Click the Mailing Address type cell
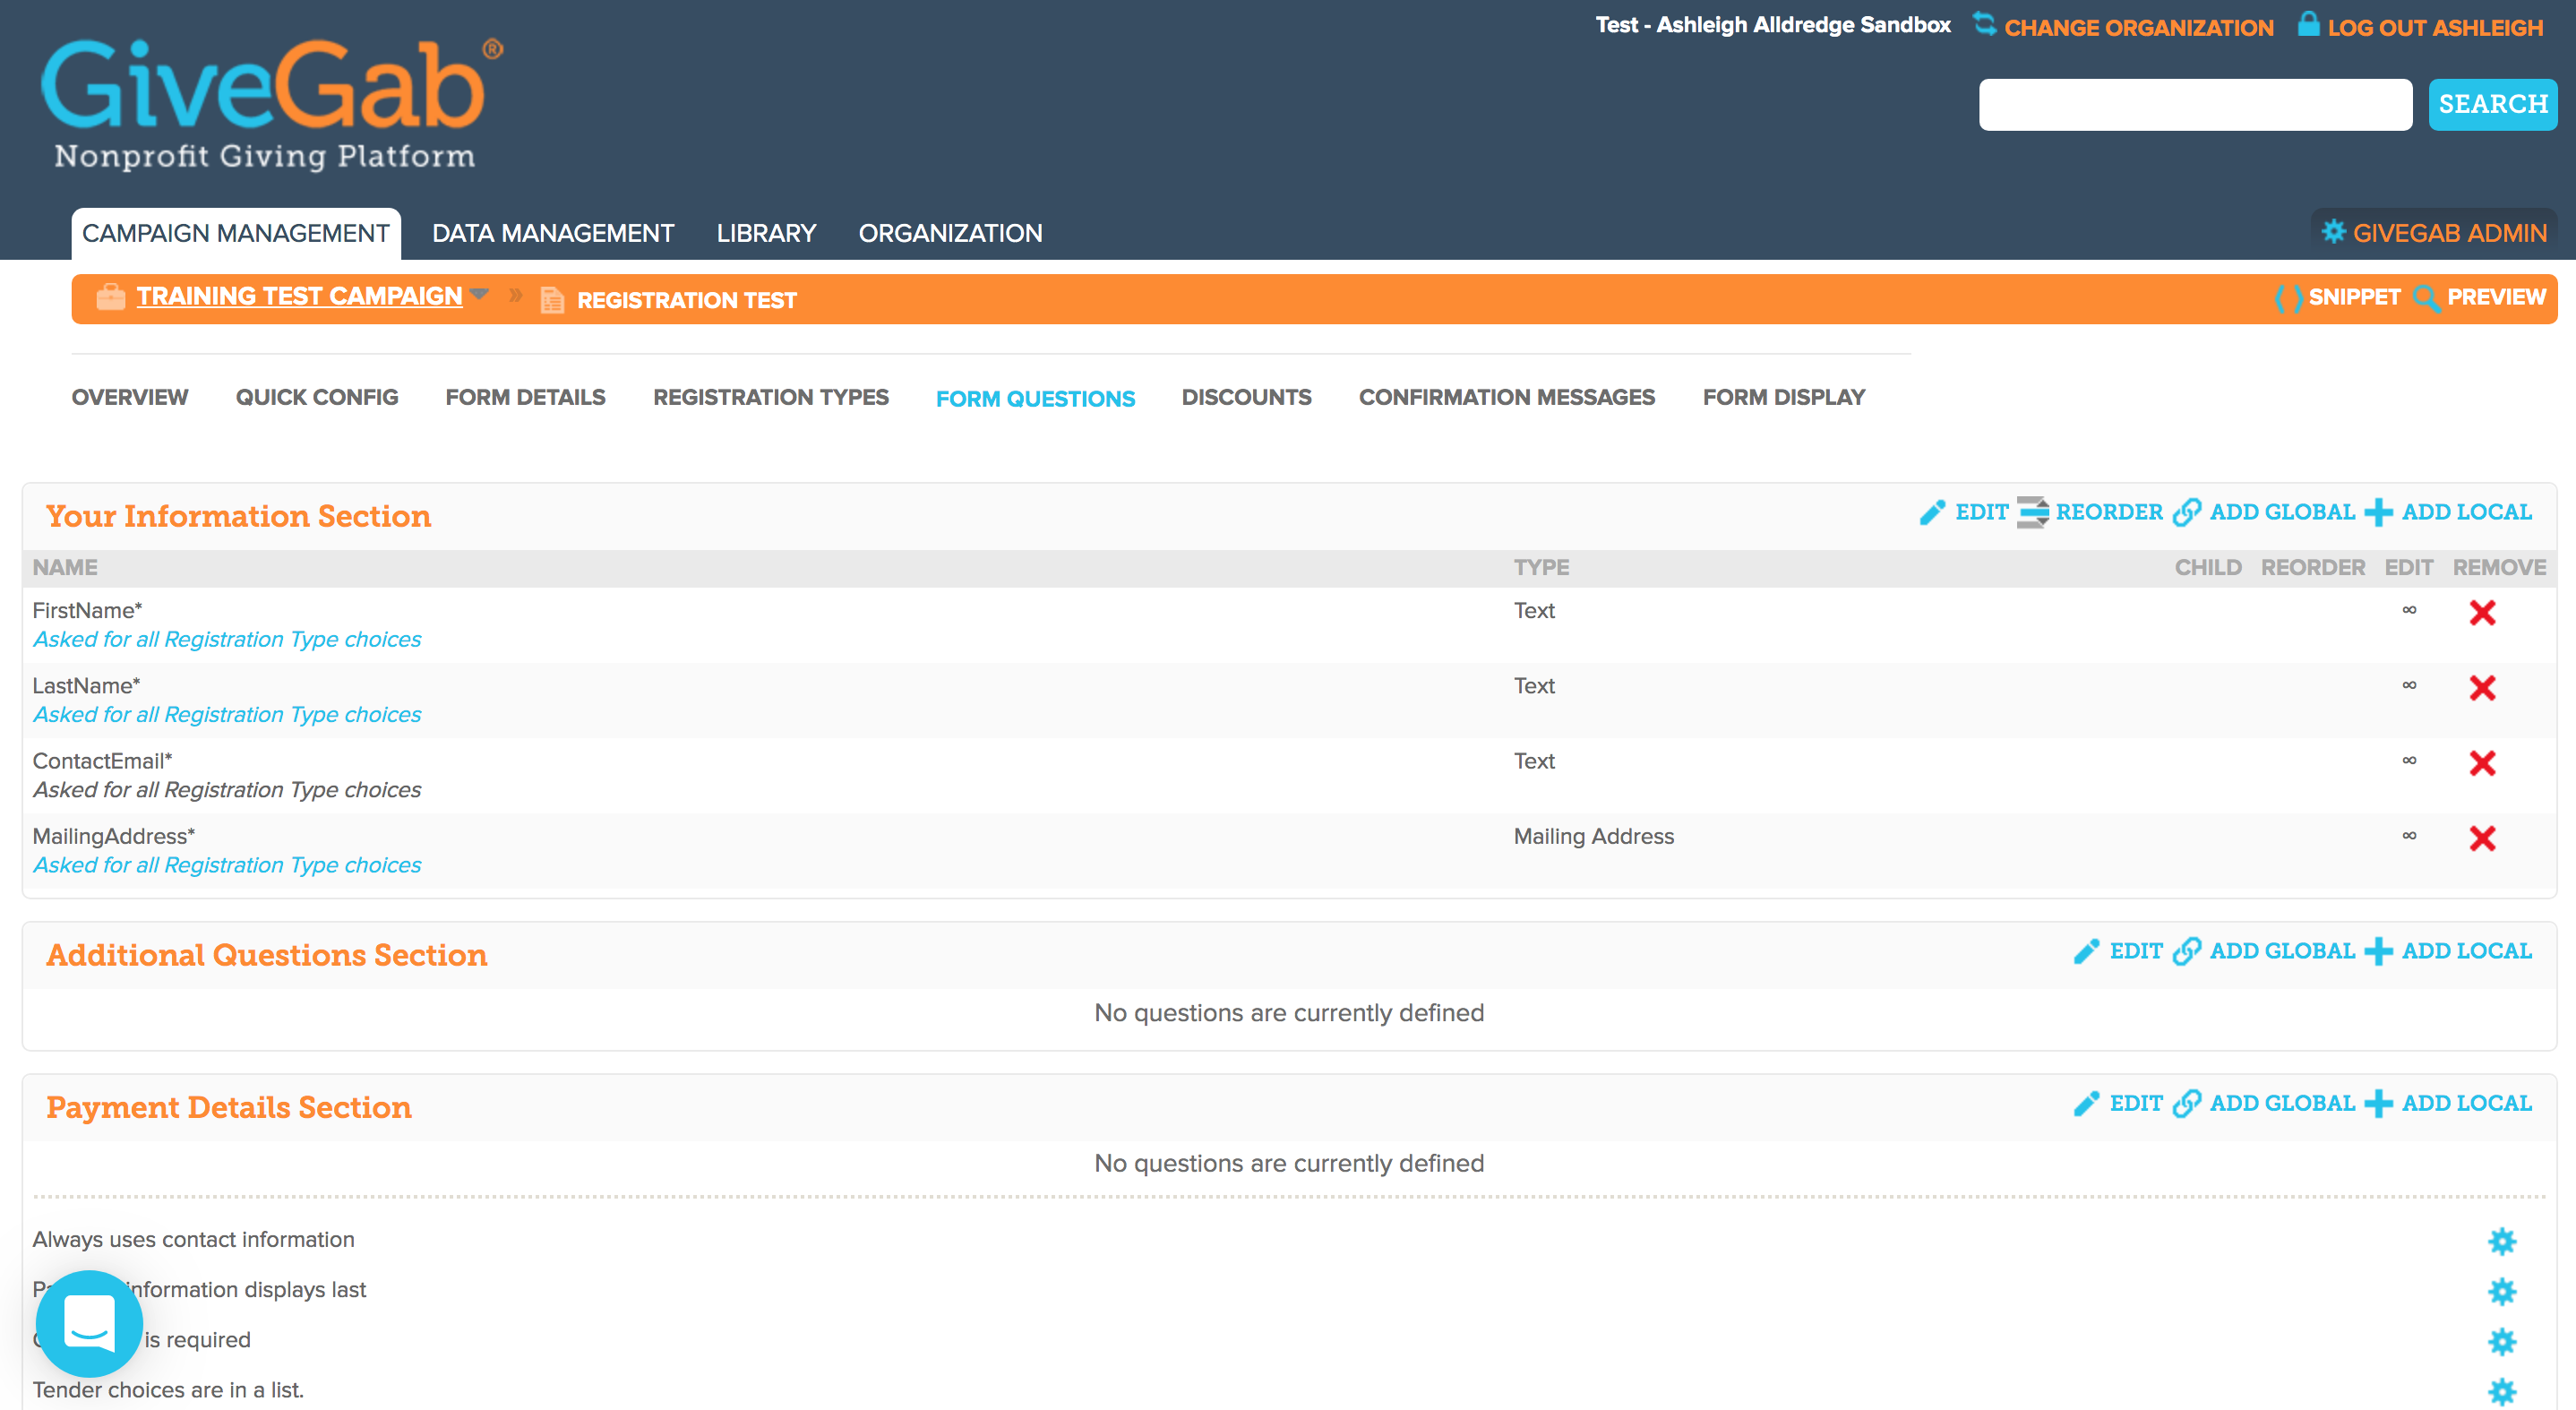The image size is (2576, 1410). click(1593, 836)
